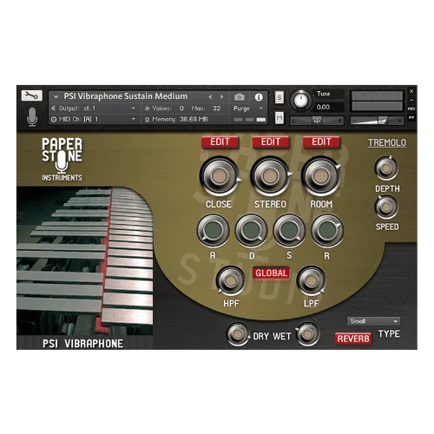
Task: Open the PV button in header
Action: [x=411, y=117]
